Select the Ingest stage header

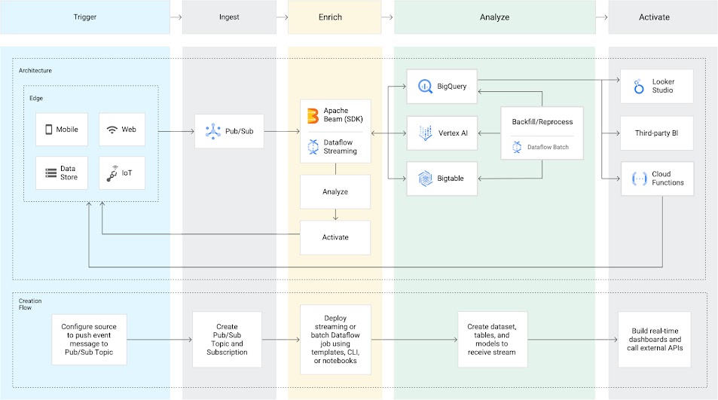coord(229,17)
